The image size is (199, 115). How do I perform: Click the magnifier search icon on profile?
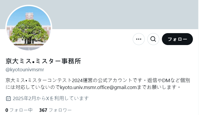[153, 39]
